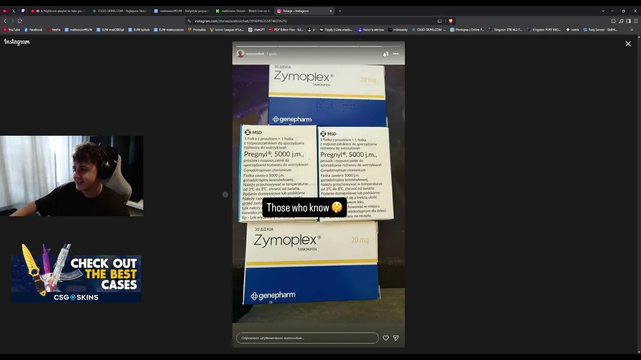
Task: Open the Kingston 2TB M.2 bookmark
Action: click(505, 29)
